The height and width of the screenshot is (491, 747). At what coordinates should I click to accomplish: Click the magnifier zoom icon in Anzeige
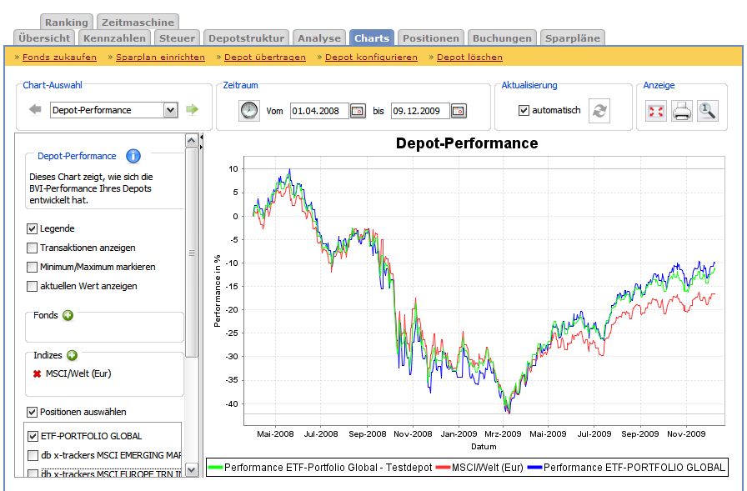707,111
